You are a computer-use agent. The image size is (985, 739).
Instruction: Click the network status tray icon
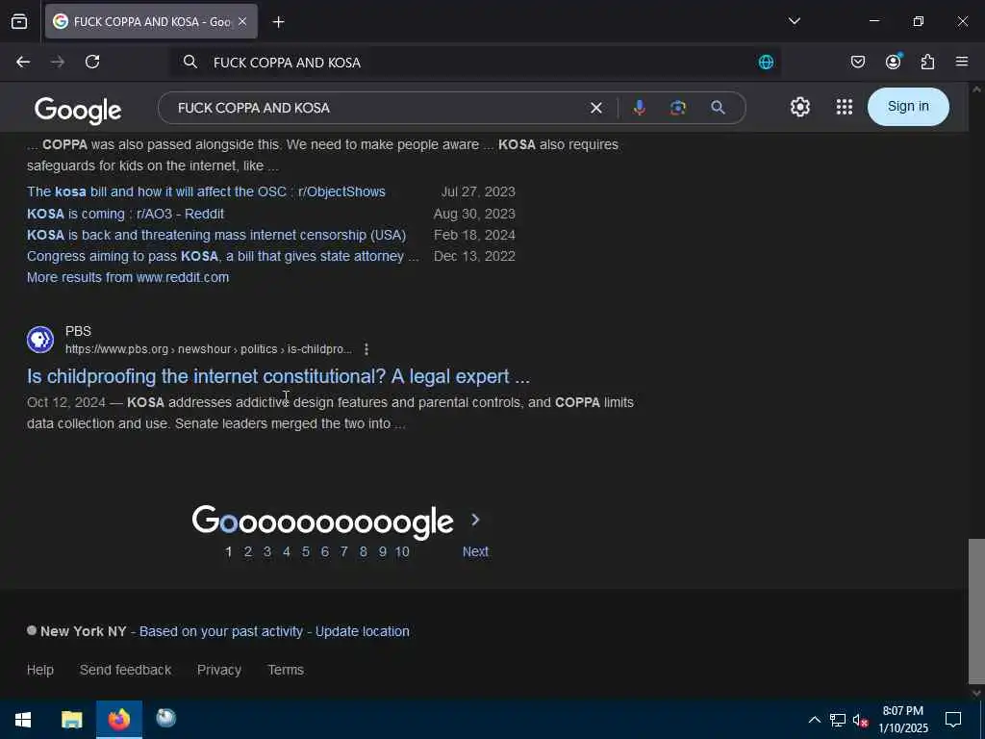838,720
